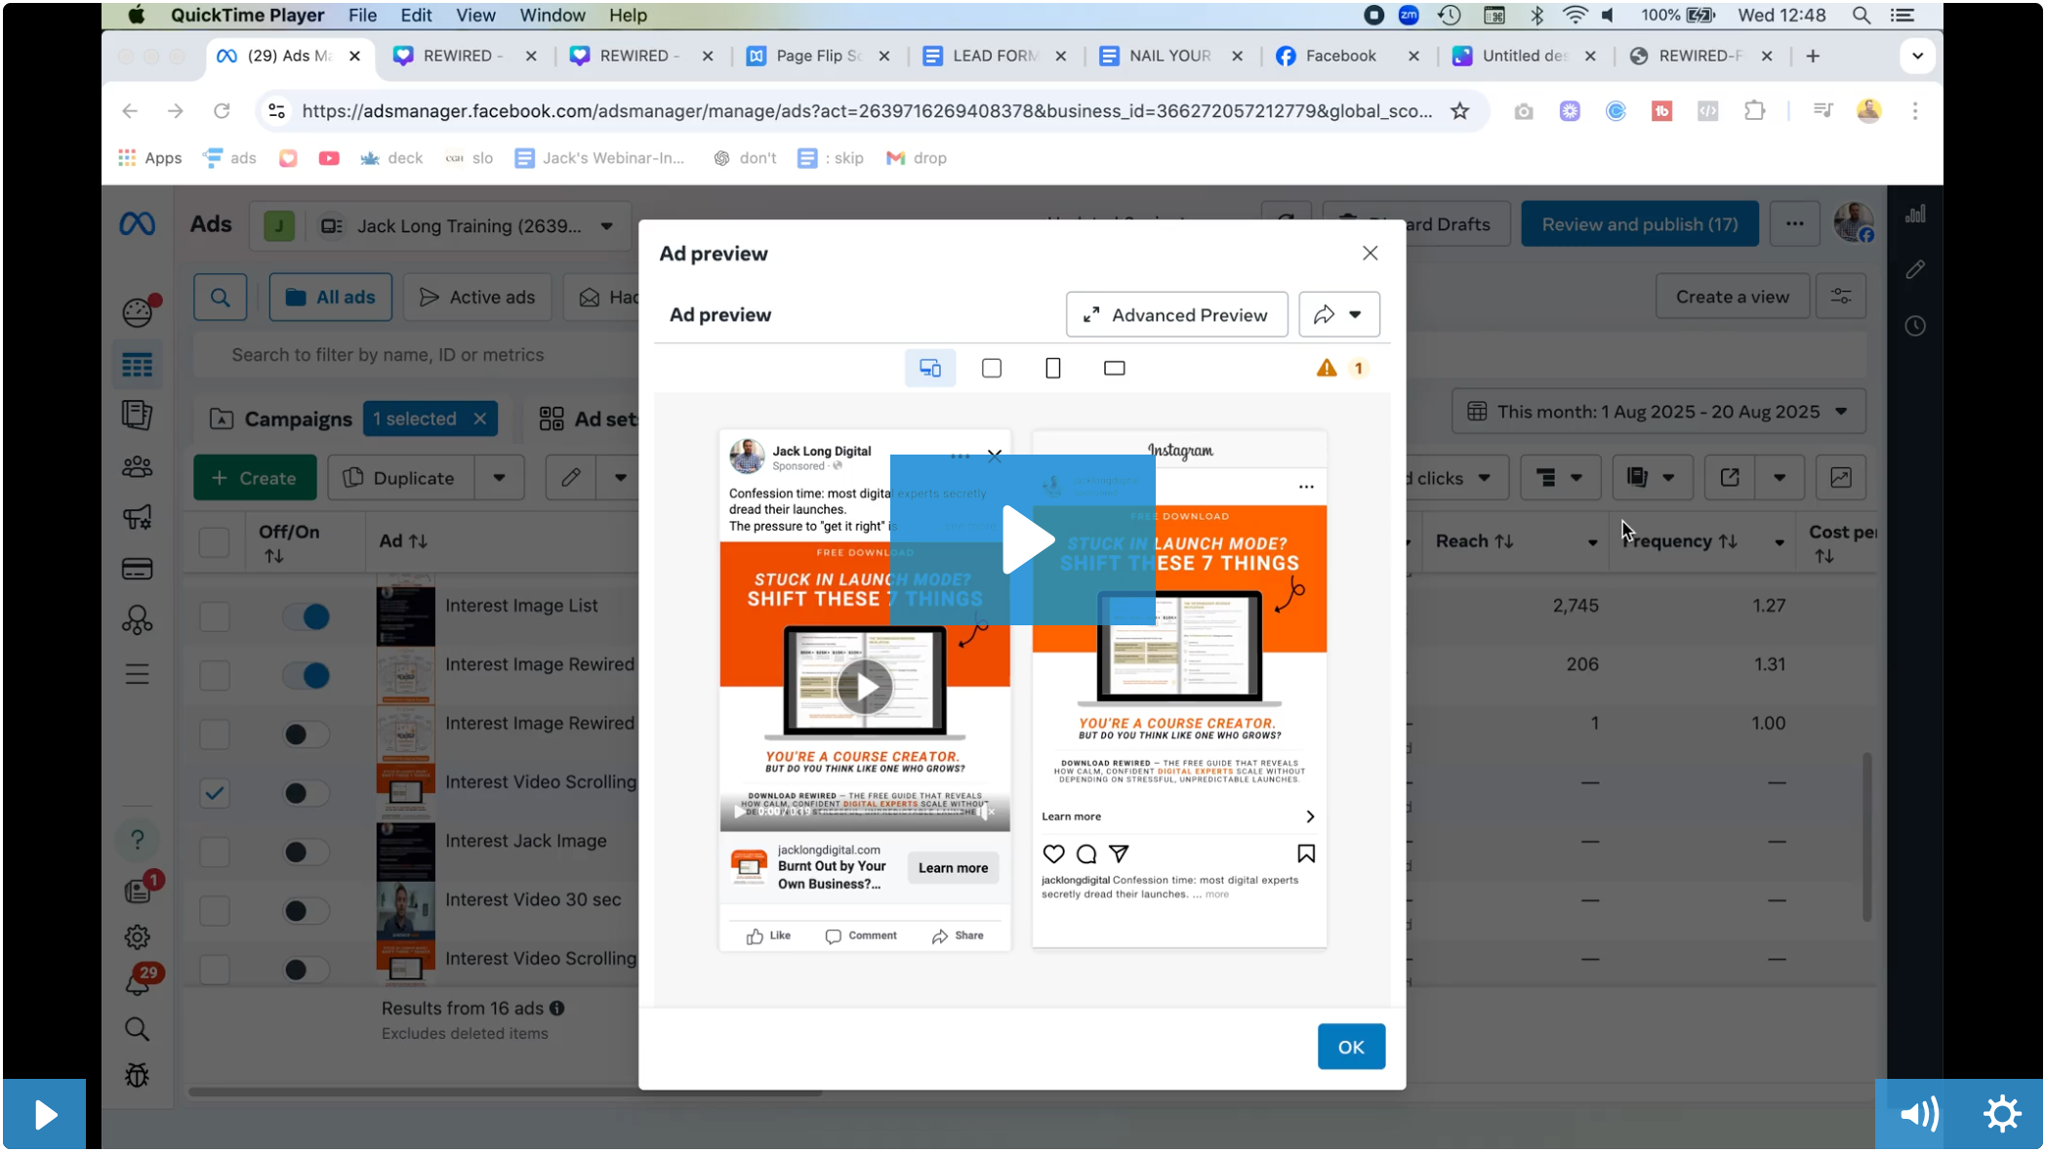Uncheck the Interest Video Scrolling checkbox
2046x1153 pixels.
pos(215,793)
